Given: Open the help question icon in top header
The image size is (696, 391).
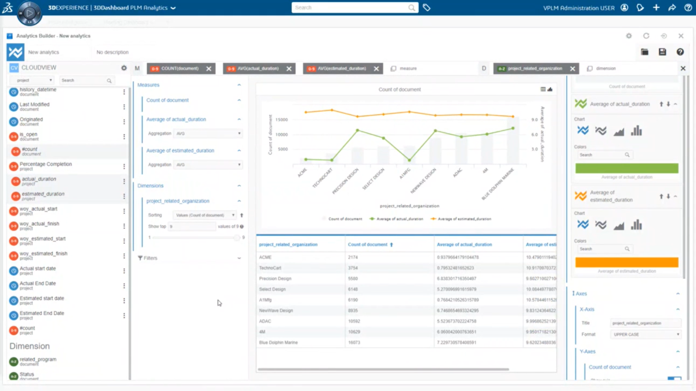Looking at the screenshot, I should [x=688, y=8].
